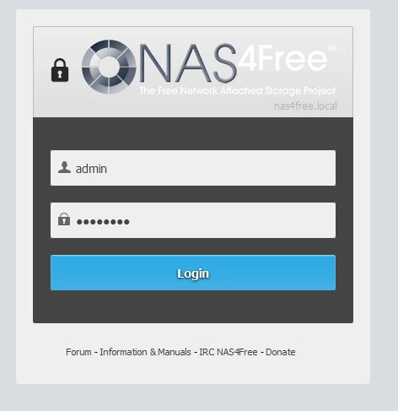Open the IRC NAS4Free link
Viewport: 398px width, 411px height.
coord(229,352)
